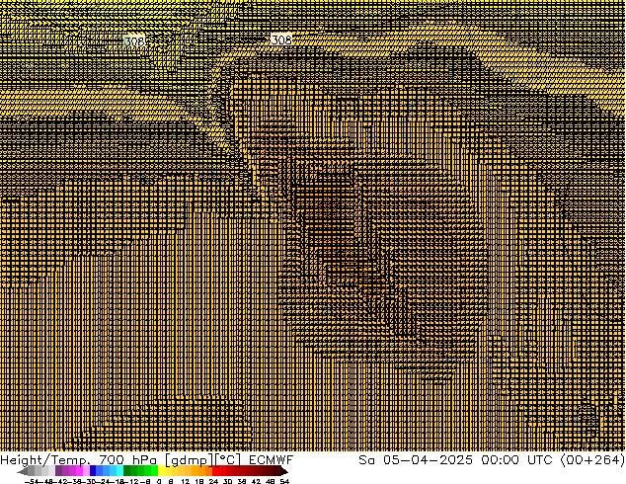
Task: Click the (00+264) forecast hour text
Action: tap(592, 460)
